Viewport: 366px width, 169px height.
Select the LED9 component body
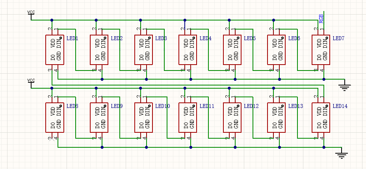coord(99,117)
